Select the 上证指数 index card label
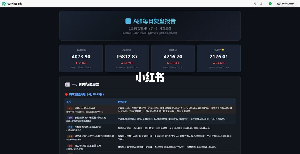This screenshot has width=300, height=154. [81, 50]
